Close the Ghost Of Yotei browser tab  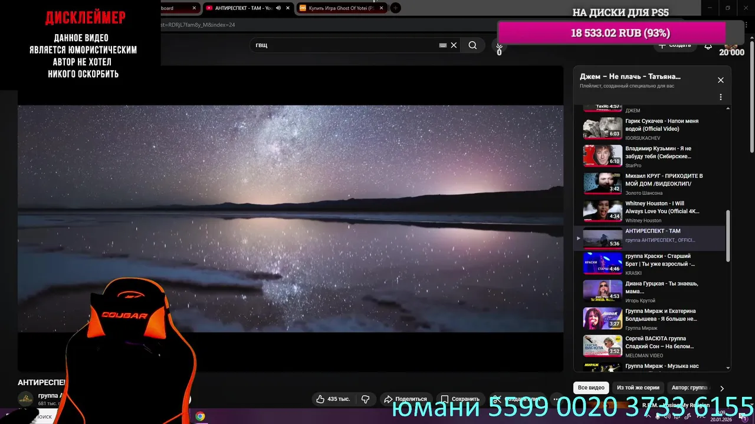pyautogui.click(x=382, y=8)
